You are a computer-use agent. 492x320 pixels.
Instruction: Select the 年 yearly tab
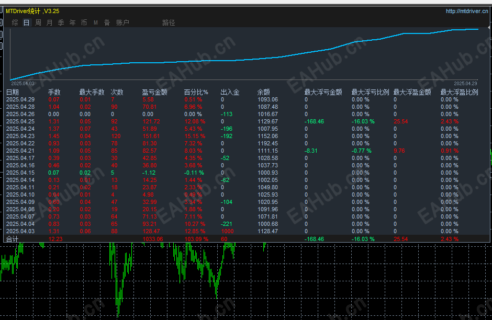[x=72, y=22]
